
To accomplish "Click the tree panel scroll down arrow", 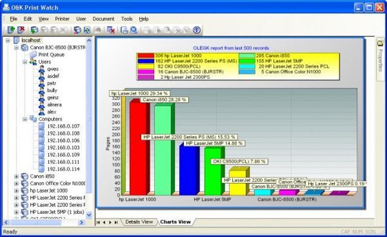I will click(89, 215).
